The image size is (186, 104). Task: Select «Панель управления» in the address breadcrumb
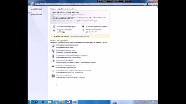44,4
